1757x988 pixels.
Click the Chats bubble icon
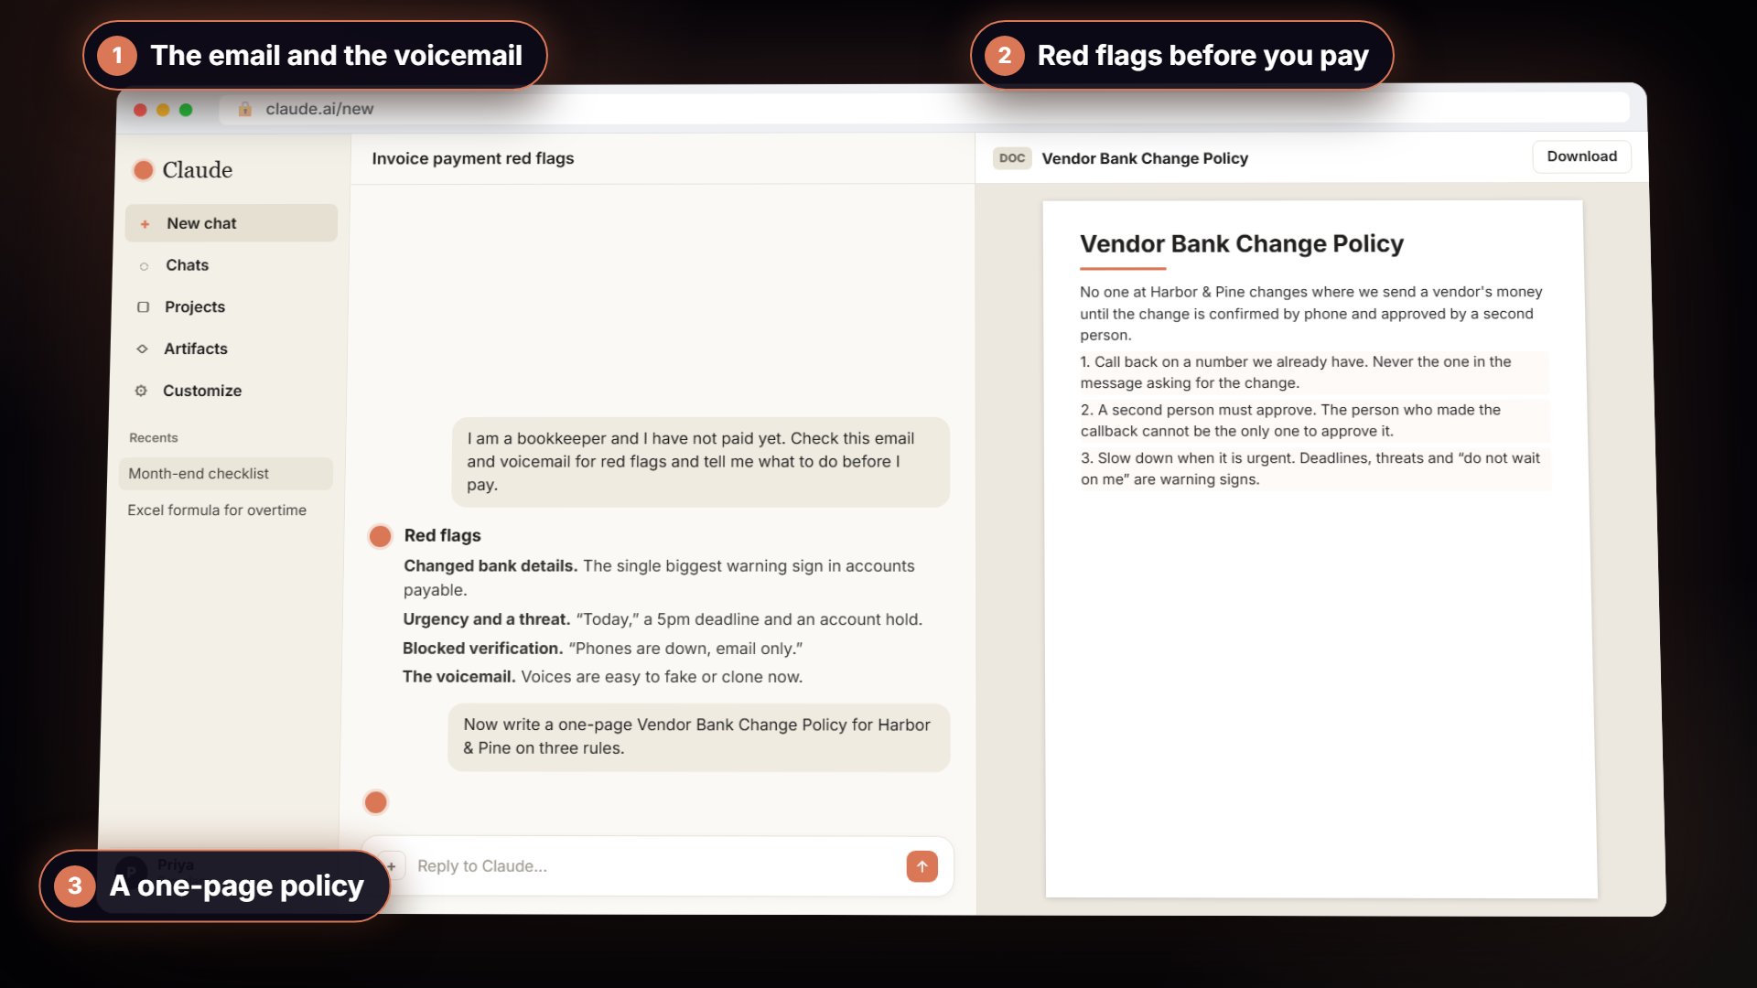144,266
